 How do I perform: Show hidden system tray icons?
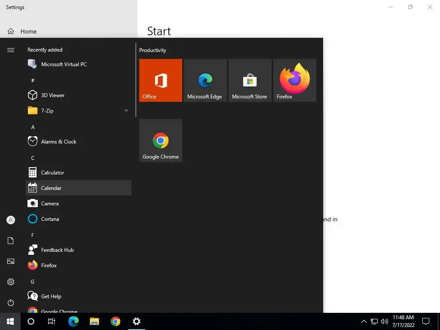pyautogui.click(x=364, y=321)
